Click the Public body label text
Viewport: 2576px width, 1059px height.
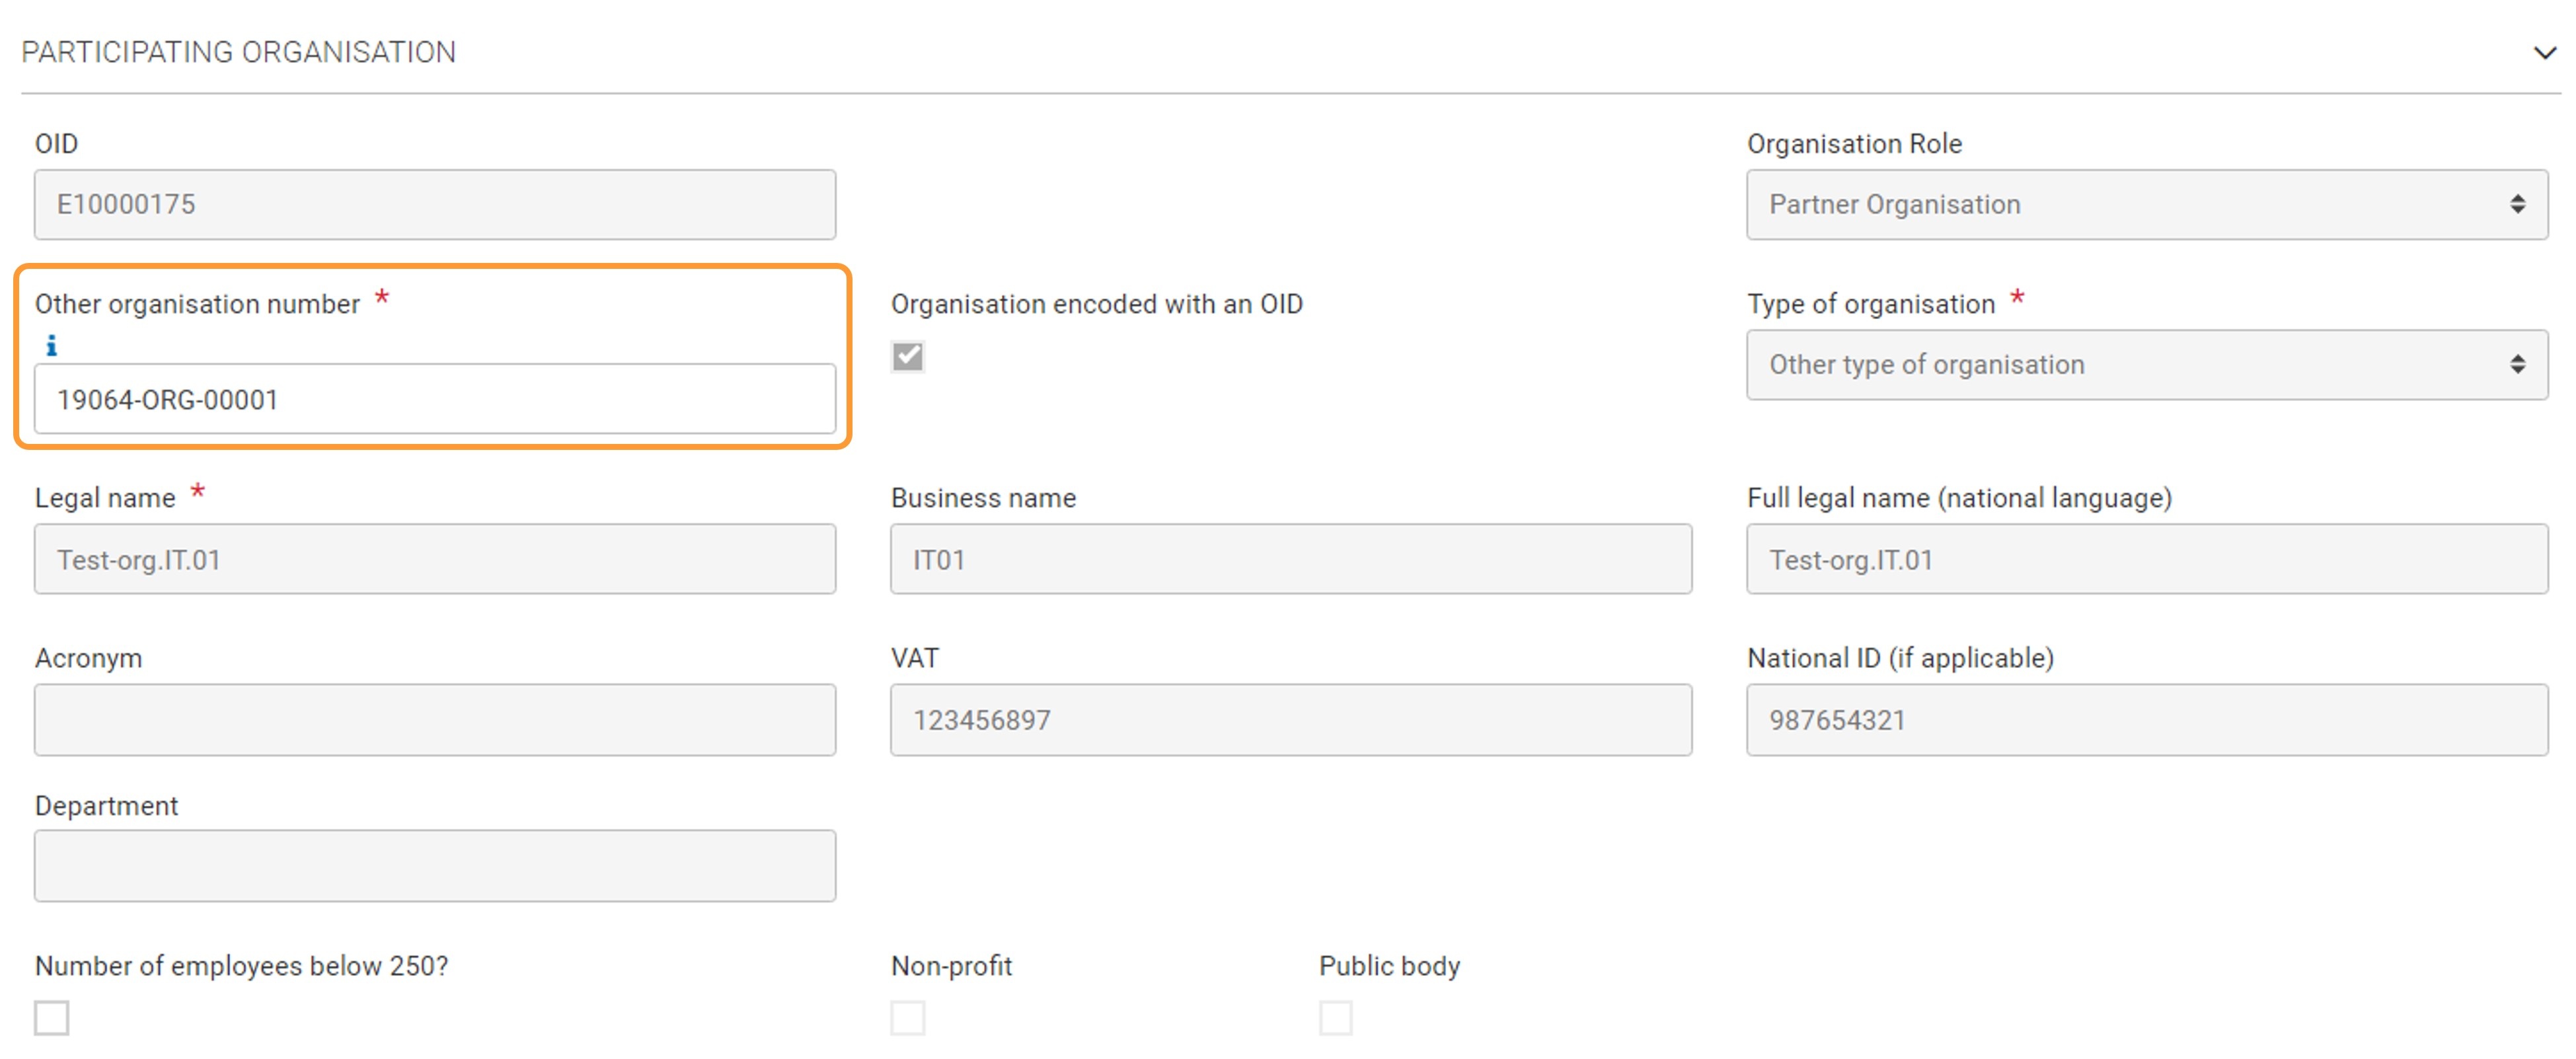pyautogui.click(x=1389, y=966)
